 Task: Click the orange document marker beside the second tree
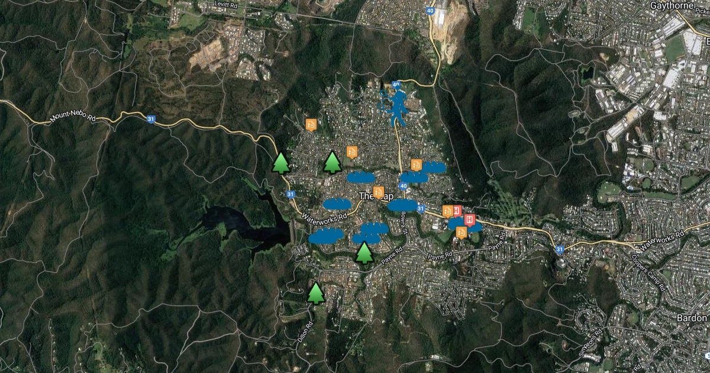[x=352, y=152]
